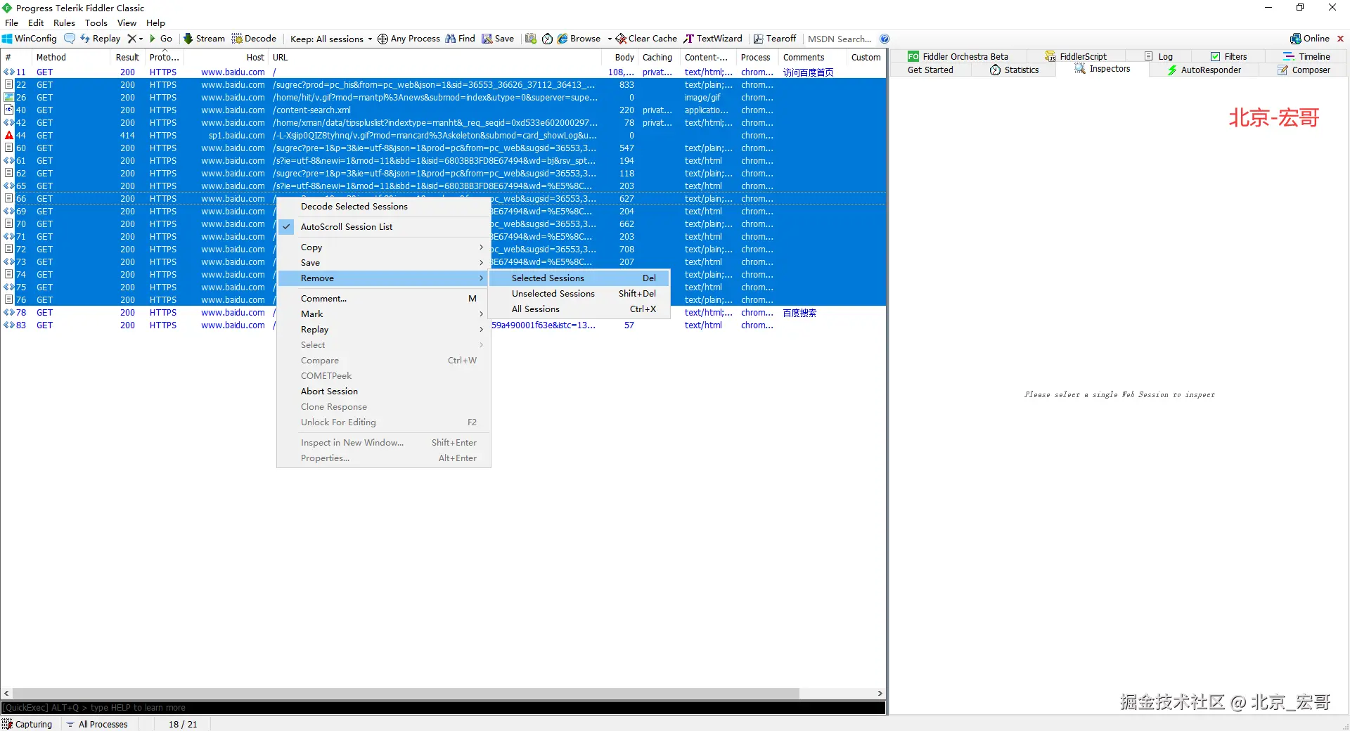Screen dimensions: 1350x731
Task: Click Any Process target picker
Action: click(x=409, y=39)
